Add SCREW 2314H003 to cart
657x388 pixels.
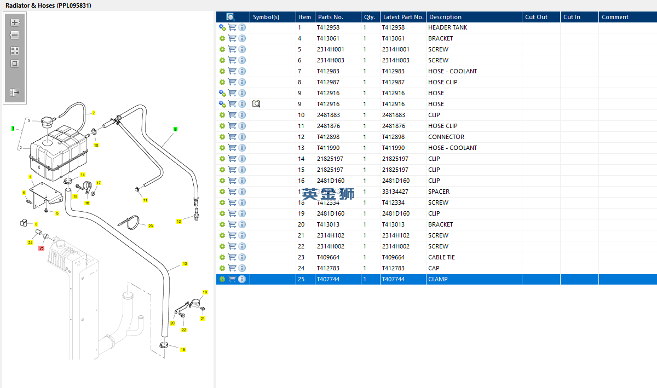(232, 60)
